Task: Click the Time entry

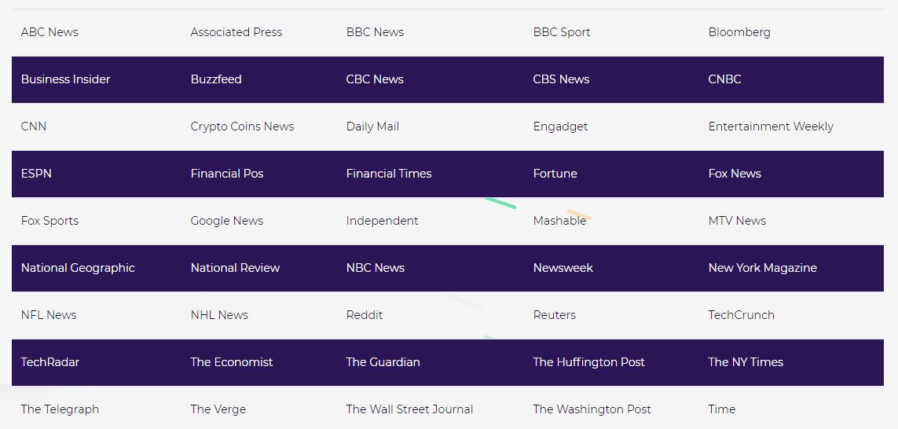Action: tap(721, 409)
